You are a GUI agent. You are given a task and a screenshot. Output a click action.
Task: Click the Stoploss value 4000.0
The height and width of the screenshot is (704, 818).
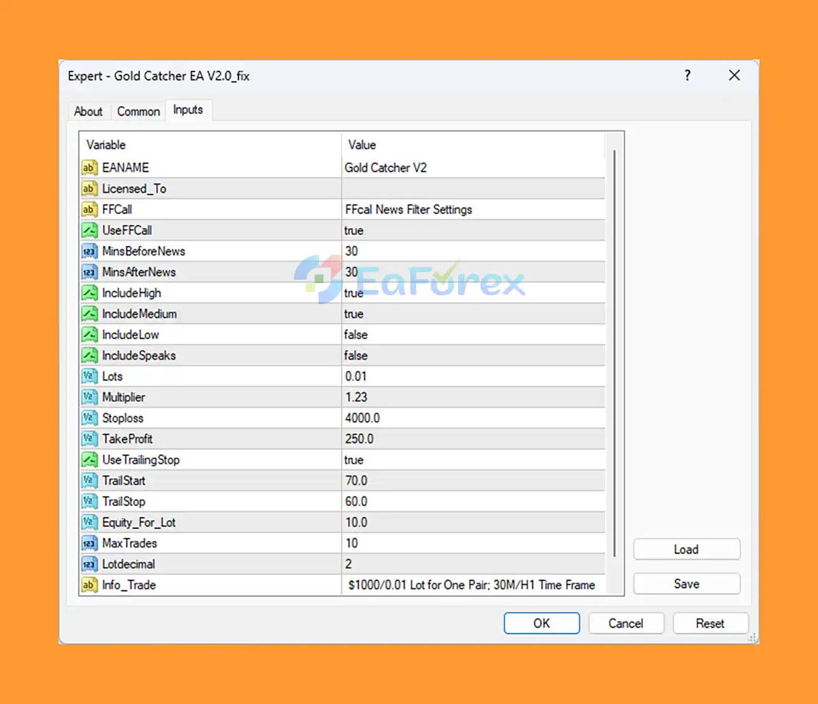click(362, 418)
